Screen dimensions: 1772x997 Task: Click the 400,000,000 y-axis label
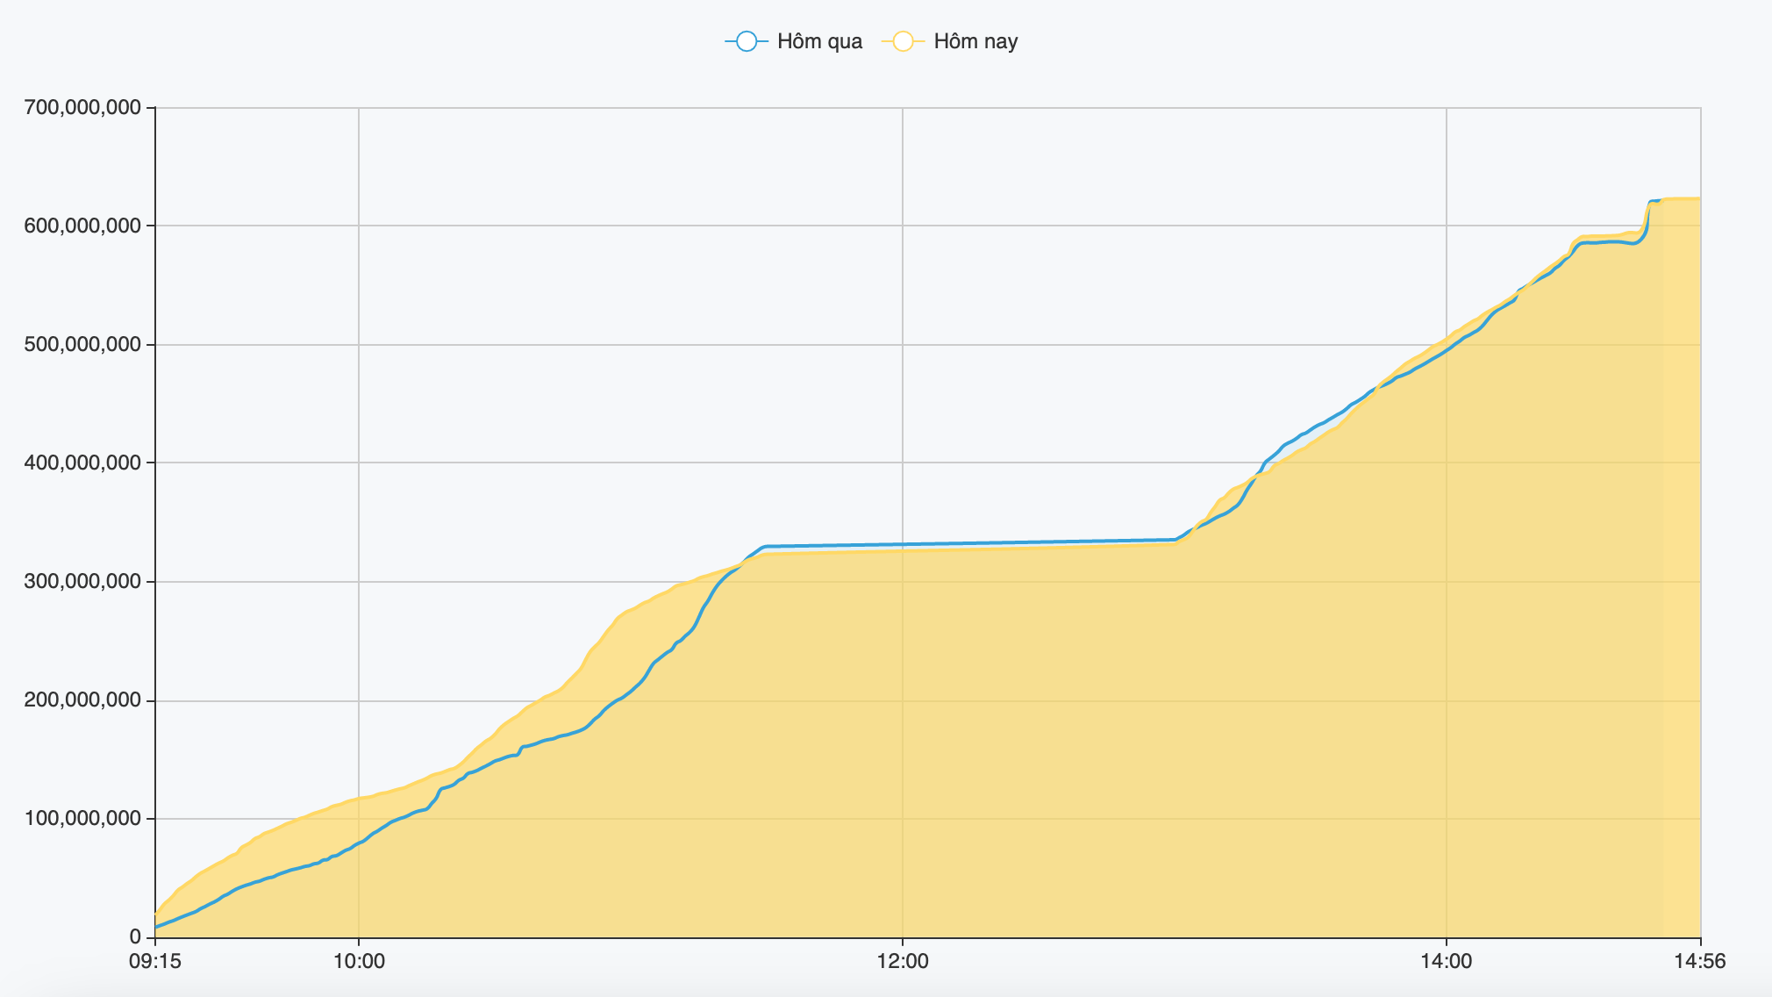[82, 463]
